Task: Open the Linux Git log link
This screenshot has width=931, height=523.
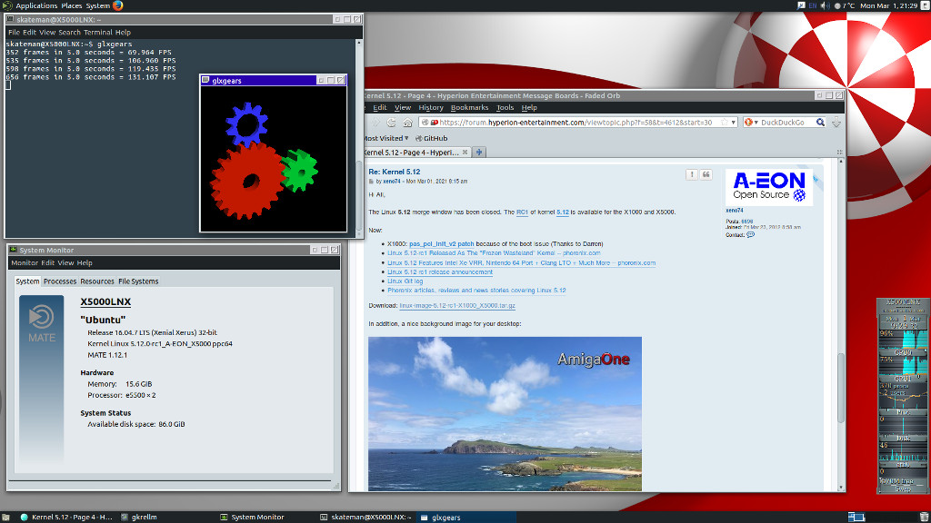Action: (x=405, y=281)
